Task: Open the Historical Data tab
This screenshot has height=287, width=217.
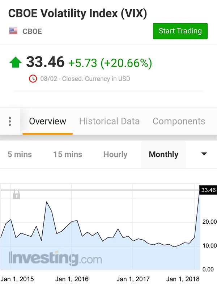Action: tap(109, 121)
